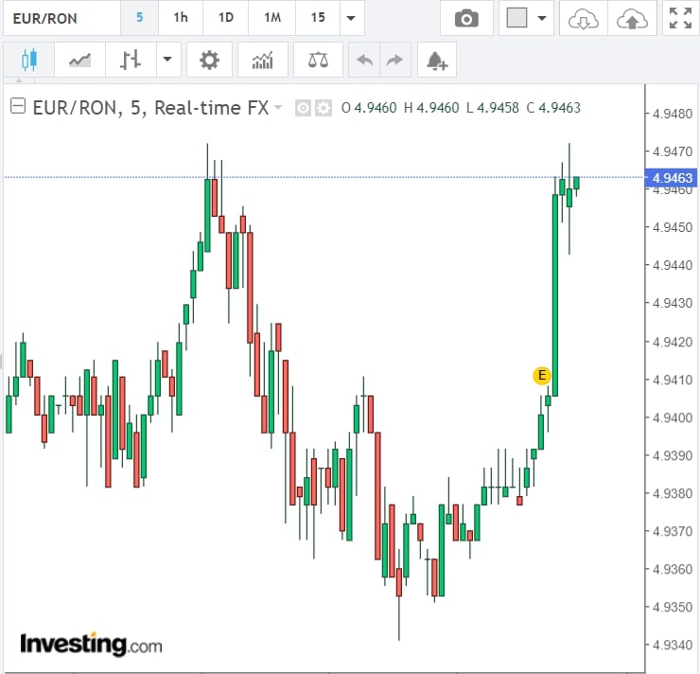
Task: Toggle series visibility eye next to the legend
Action: (x=303, y=108)
